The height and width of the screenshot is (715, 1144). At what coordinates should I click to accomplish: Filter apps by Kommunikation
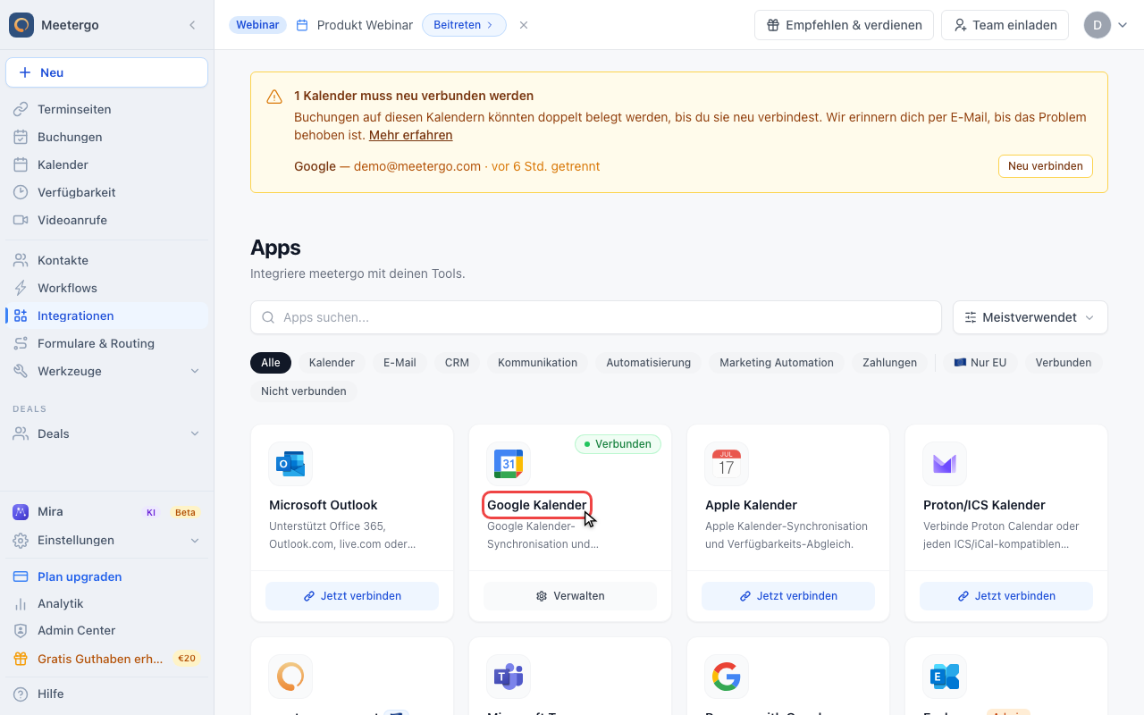click(x=538, y=363)
